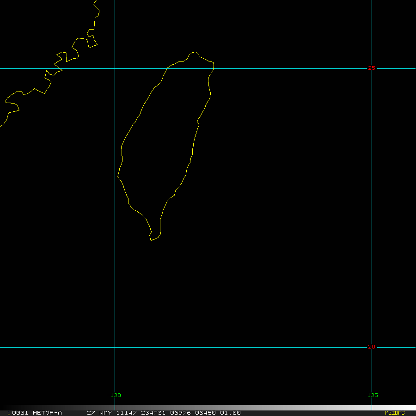The width and height of the screenshot is (416, 416).
Task: Click the METOP-A satellite name text
Action: pyautogui.click(x=47, y=413)
